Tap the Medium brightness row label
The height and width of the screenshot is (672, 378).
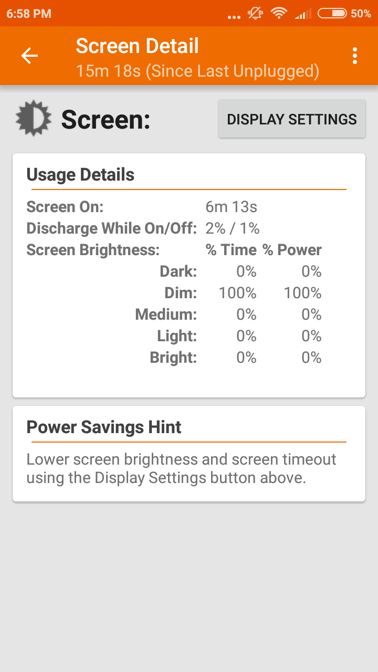pyautogui.click(x=166, y=314)
